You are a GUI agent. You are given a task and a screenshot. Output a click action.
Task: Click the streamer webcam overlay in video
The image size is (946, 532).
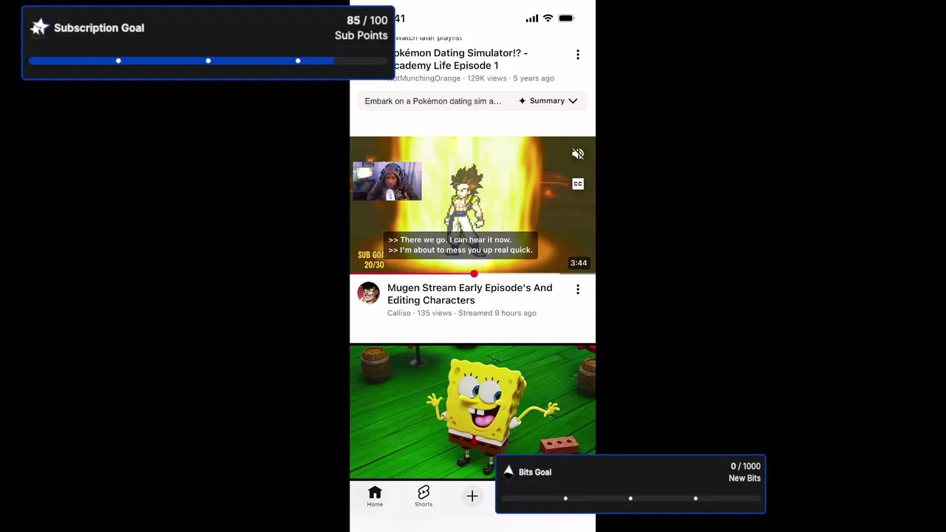[x=387, y=182]
